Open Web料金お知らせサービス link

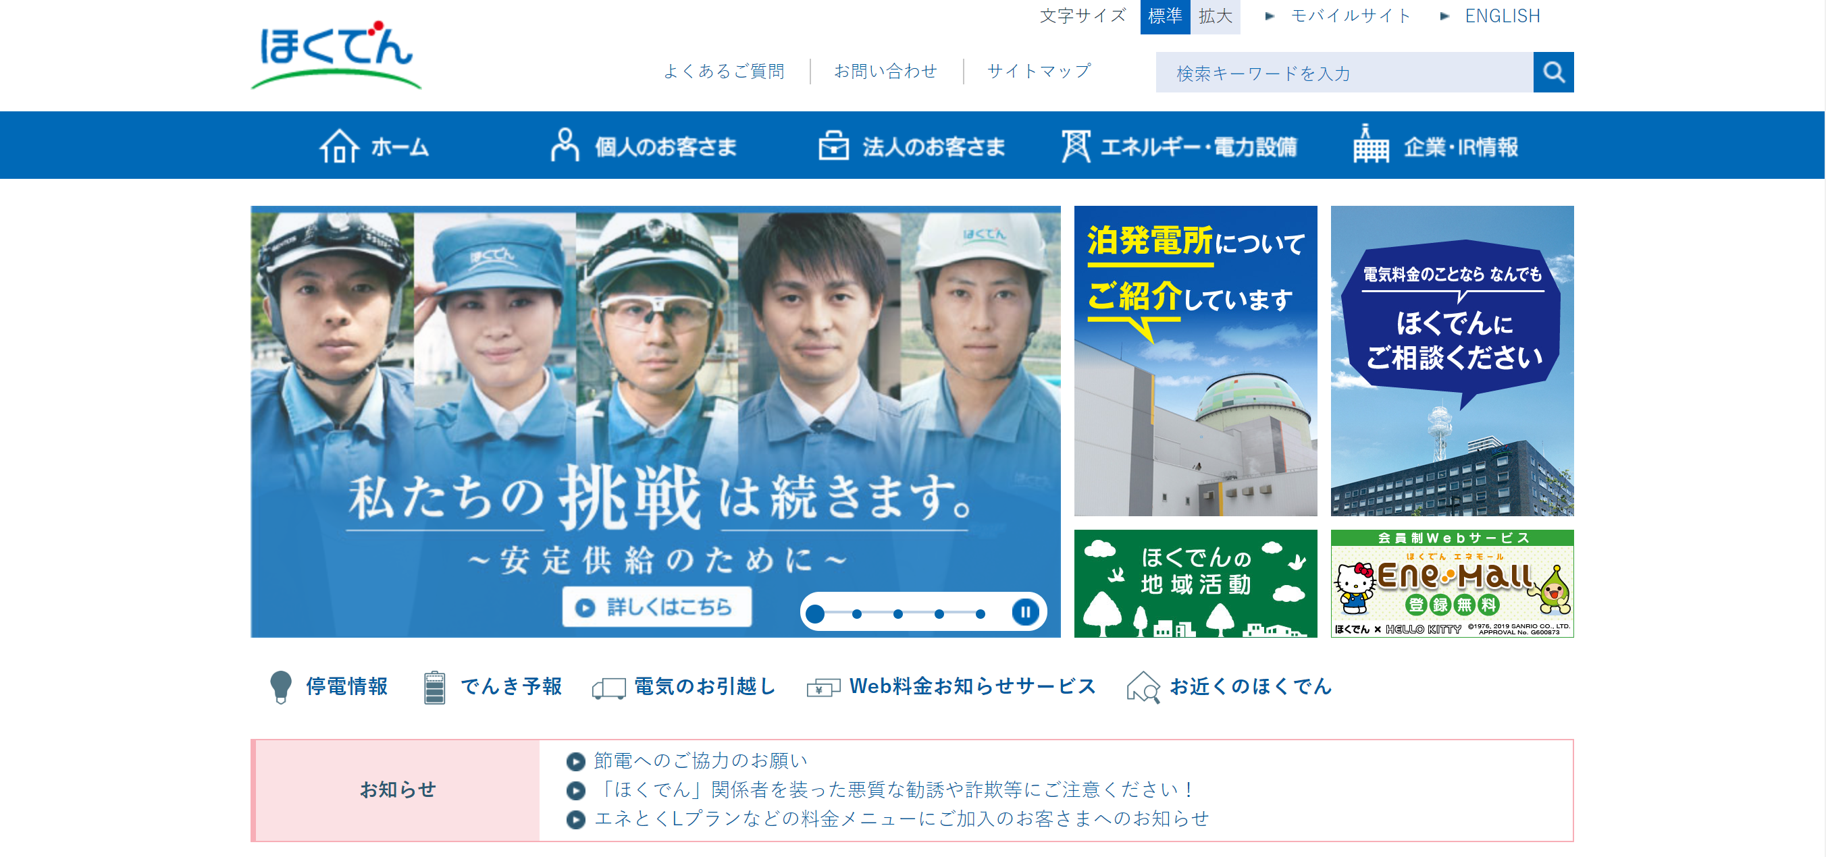point(972,686)
